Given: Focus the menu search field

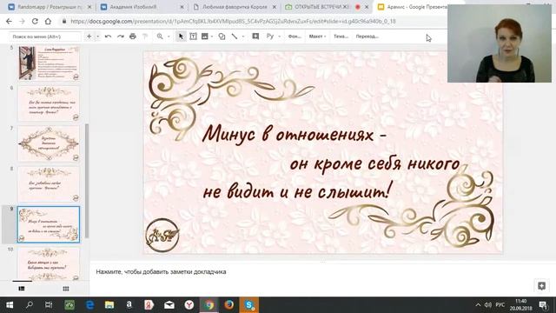Looking at the screenshot, I should point(44,37).
